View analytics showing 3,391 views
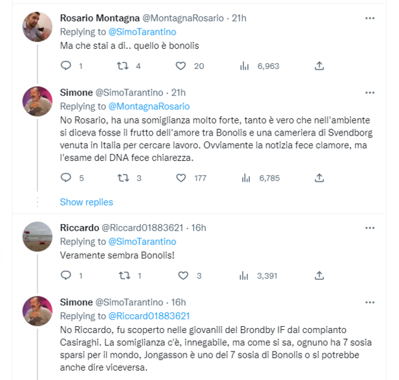399x380 pixels. 245,275
